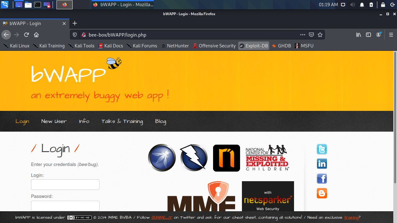Save page to Pocket
397x223 pixels.
coord(311,35)
